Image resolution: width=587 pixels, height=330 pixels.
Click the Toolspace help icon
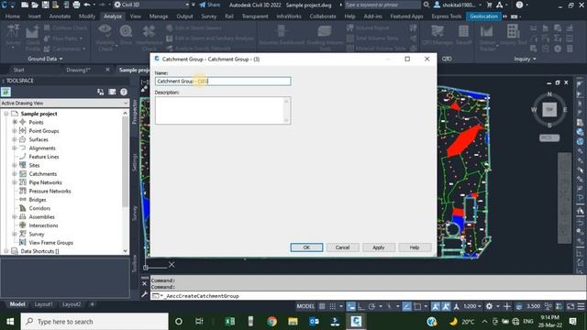pyautogui.click(x=124, y=92)
